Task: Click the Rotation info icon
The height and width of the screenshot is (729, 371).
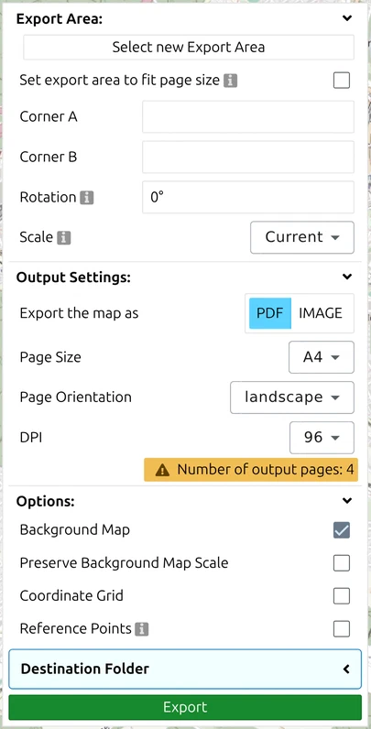Action: (86, 198)
